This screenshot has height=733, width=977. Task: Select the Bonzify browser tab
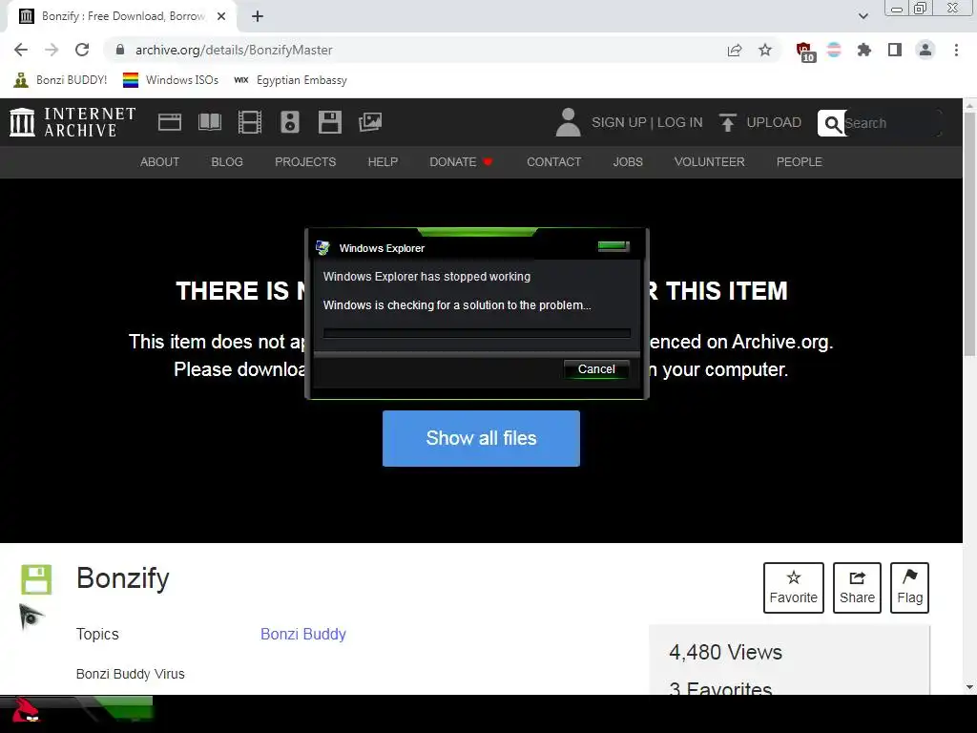click(x=121, y=16)
